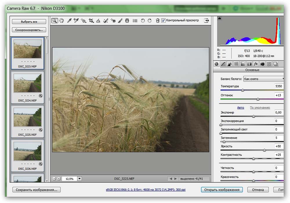Click the Температура slider handle
Viewport: 290px width, 203px height.
(243, 90)
